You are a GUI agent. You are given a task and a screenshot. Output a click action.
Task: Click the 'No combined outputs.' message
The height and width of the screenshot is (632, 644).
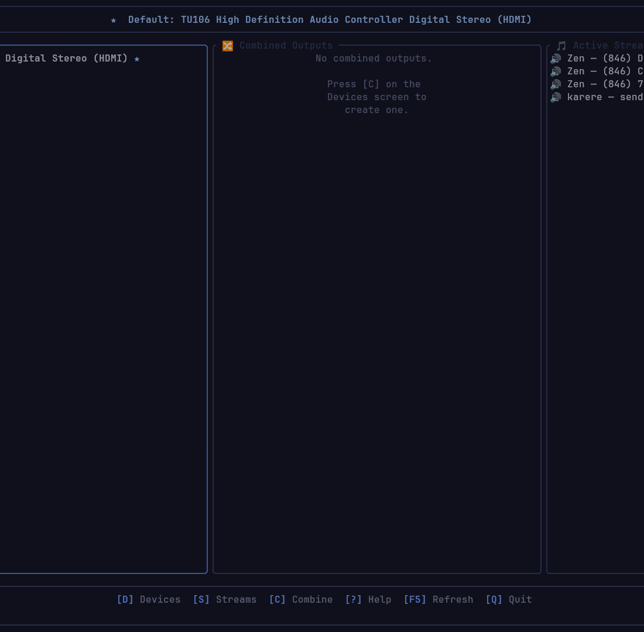tap(374, 59)
